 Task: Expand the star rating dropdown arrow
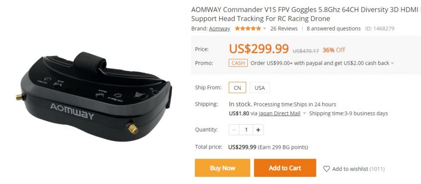pos(264,29)
